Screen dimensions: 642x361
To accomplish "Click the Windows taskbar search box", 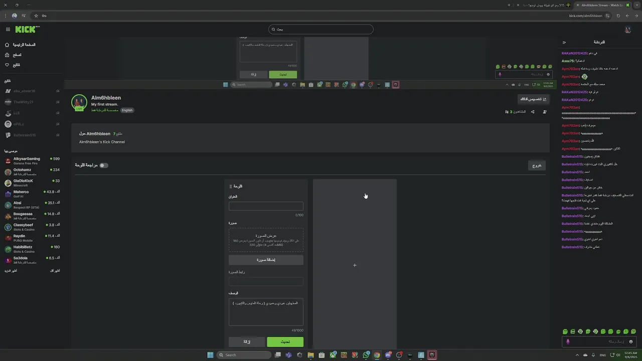I will tap(244, 355).
